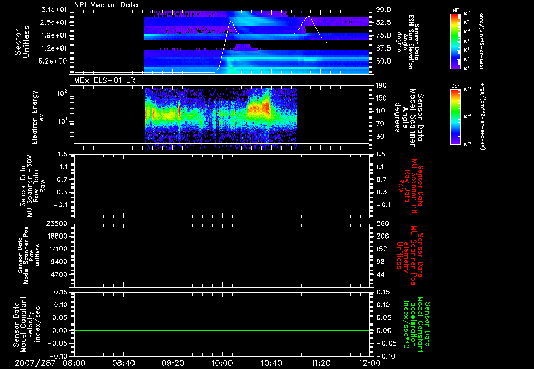The image size is (534, 369).
Task: Click the 08:40 time axis label
Action: point(123,363)
